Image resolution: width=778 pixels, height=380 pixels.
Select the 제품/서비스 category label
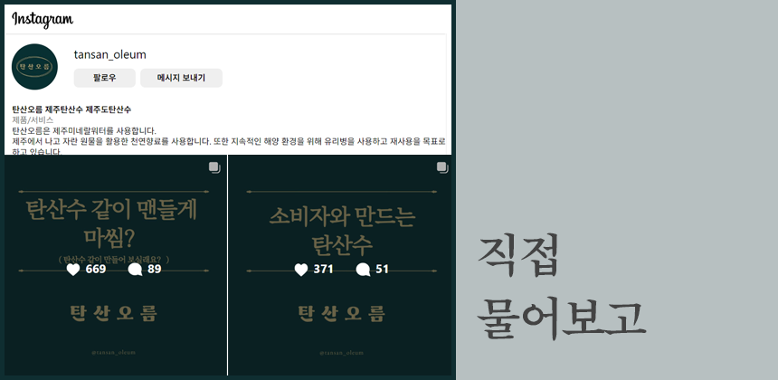coord(33,119)
